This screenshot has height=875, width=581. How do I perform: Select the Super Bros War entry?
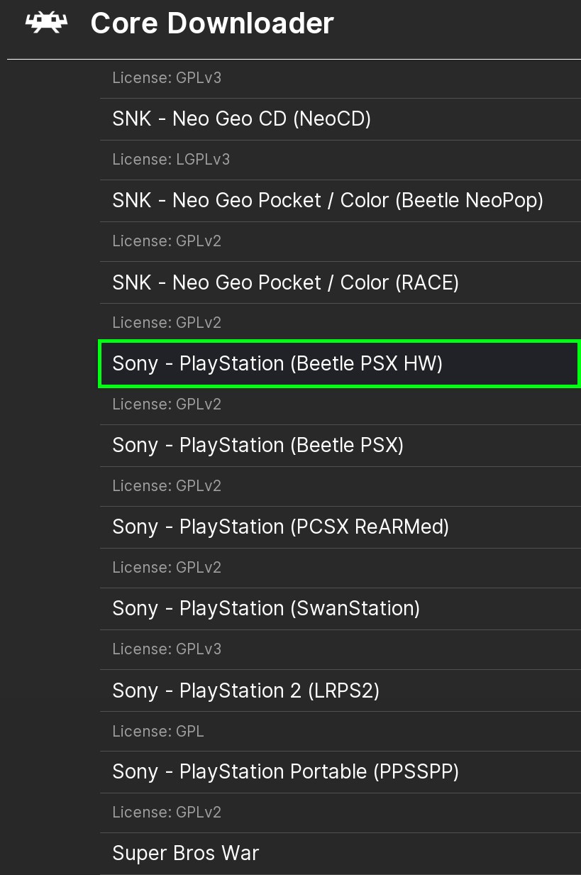pos(185,853)
